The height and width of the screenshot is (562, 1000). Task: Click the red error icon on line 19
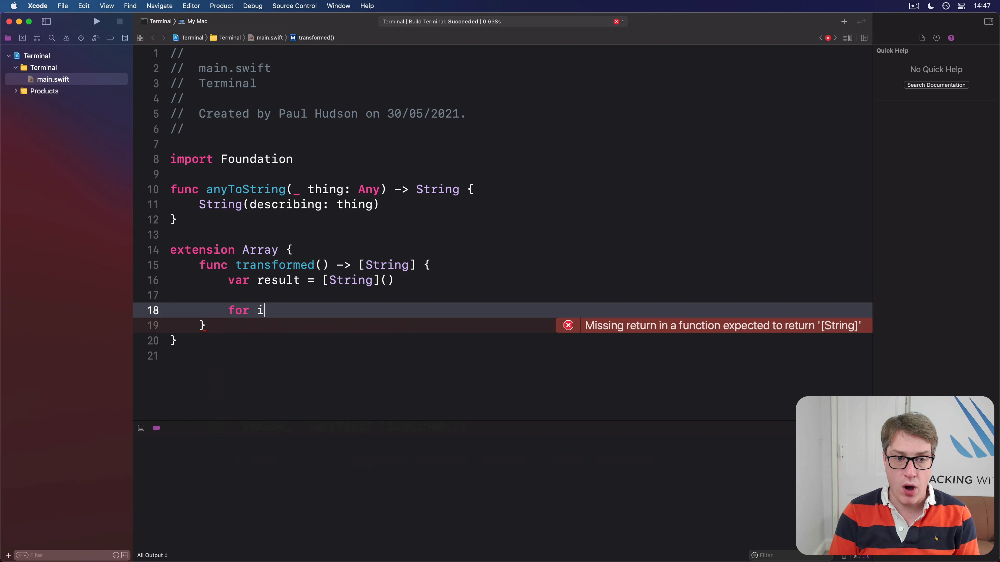tap(568, 325)
